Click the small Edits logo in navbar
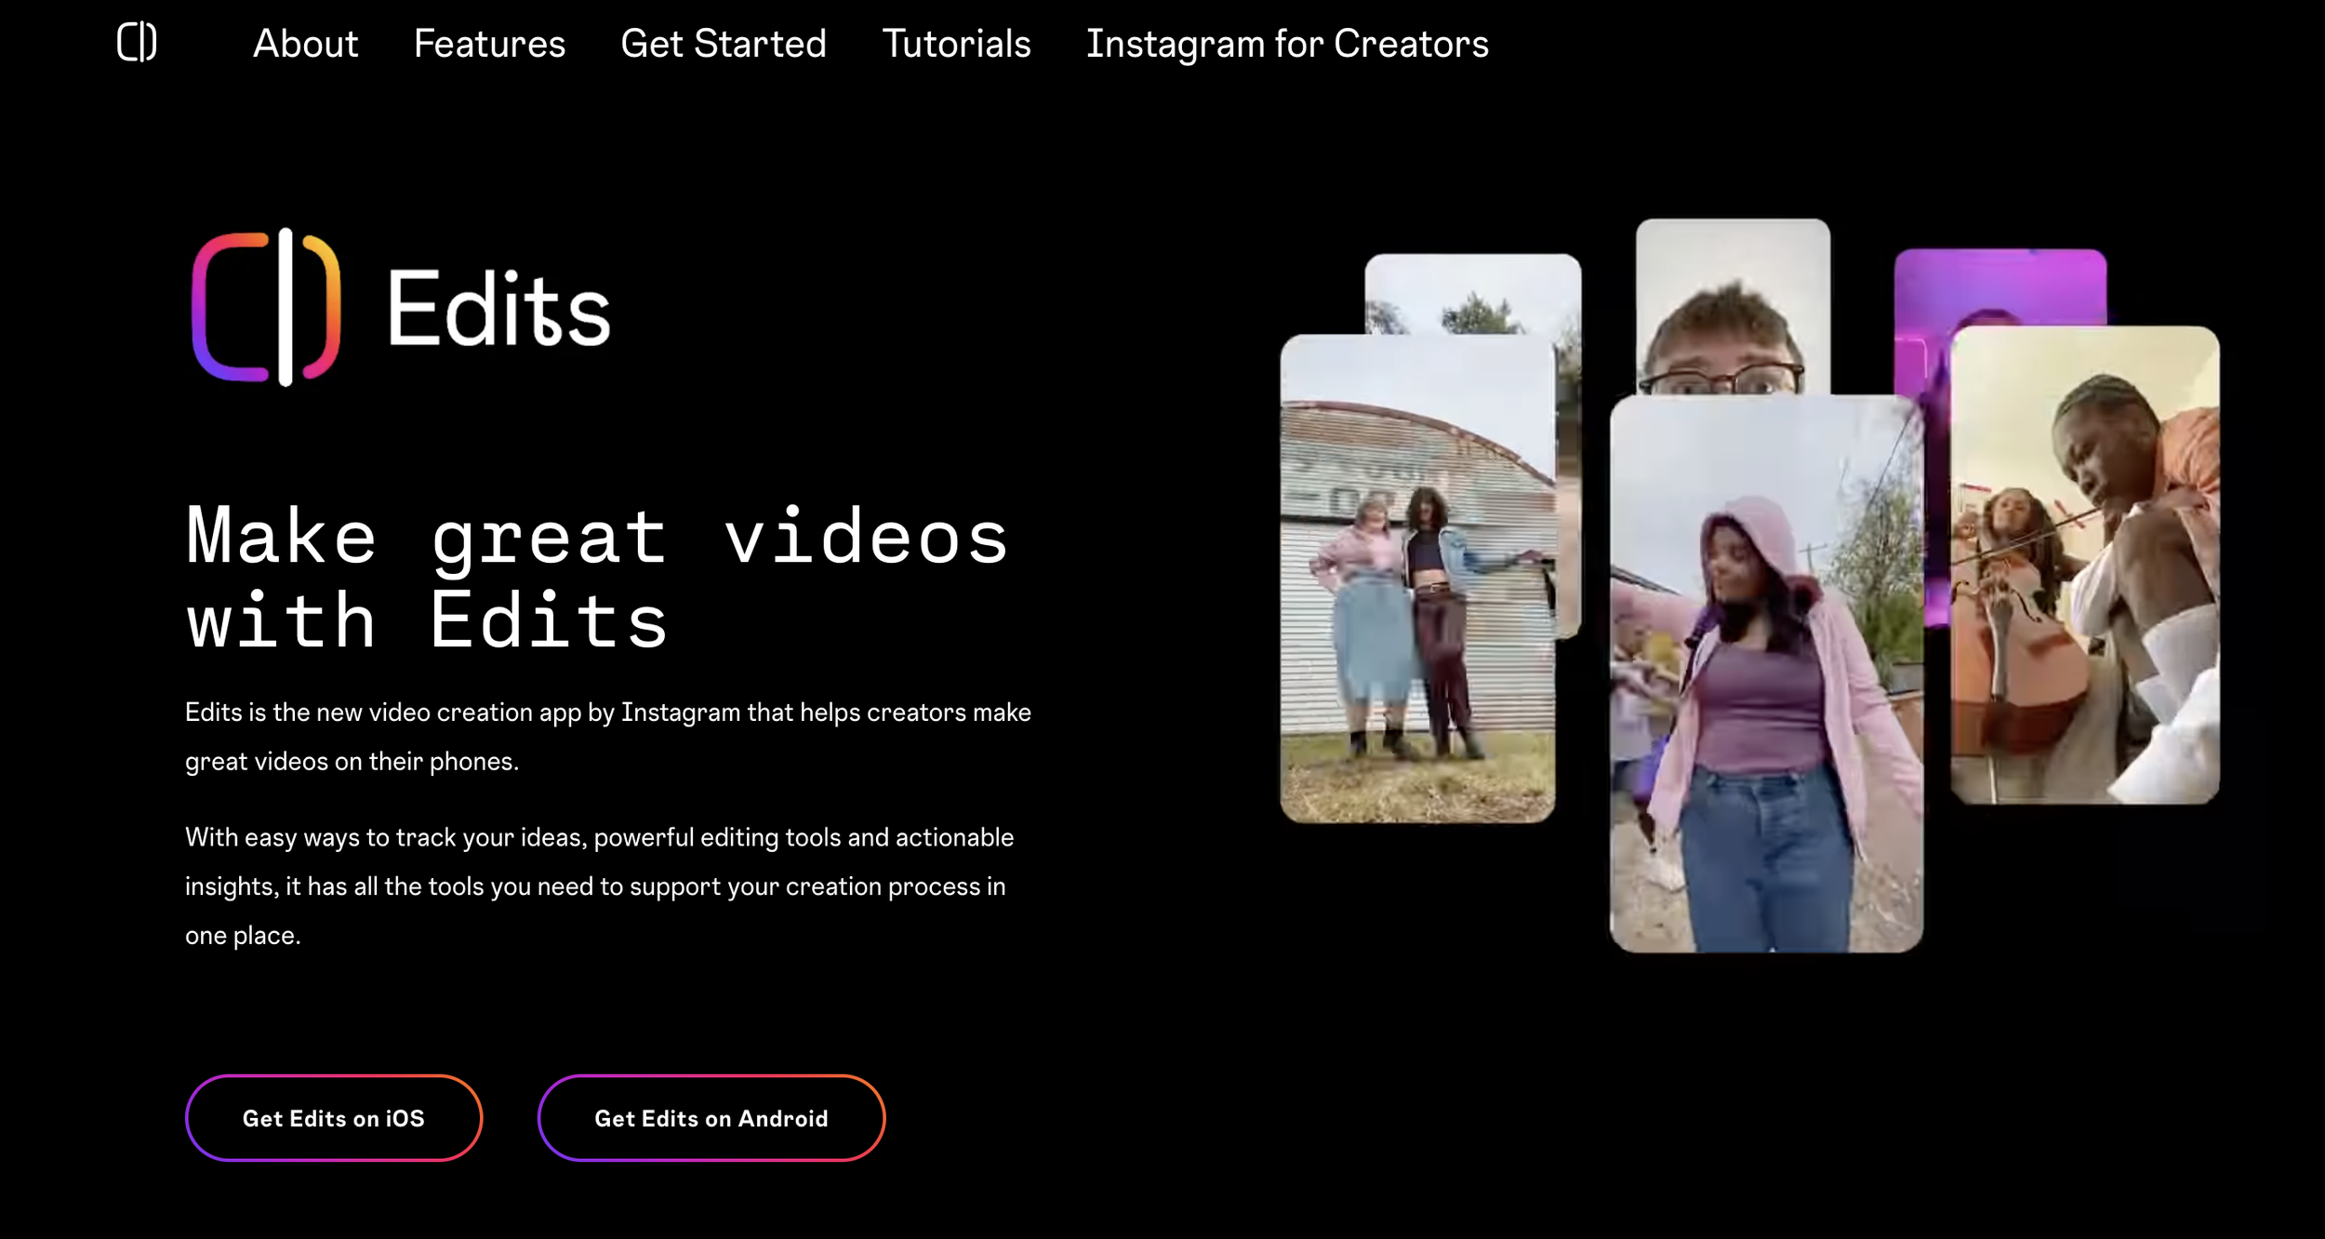The width and height of the screenshot is (2325, 1239). pyautogui.click(x=137, y=42)
